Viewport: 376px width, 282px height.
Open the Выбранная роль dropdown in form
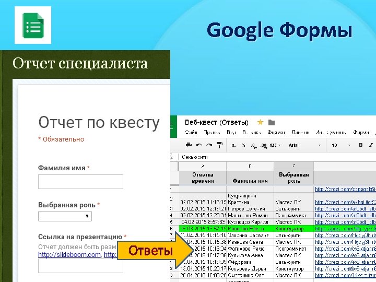point(65,216)
